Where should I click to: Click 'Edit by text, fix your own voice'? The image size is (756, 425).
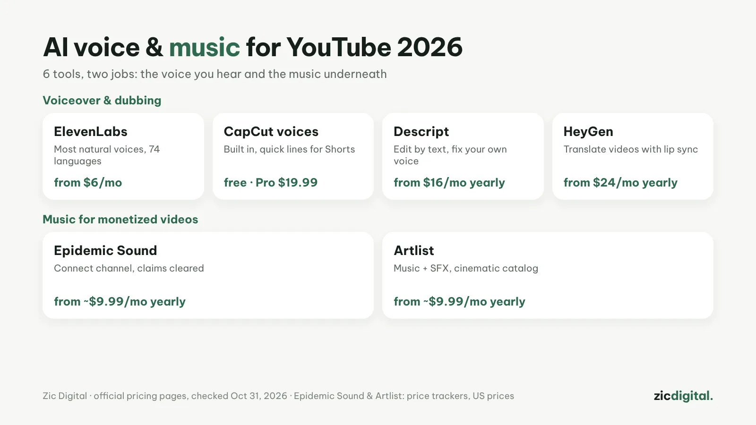(x=450, y=155)
